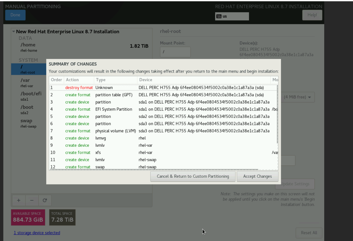Click the Update Settings button

[x=295, y=184]
